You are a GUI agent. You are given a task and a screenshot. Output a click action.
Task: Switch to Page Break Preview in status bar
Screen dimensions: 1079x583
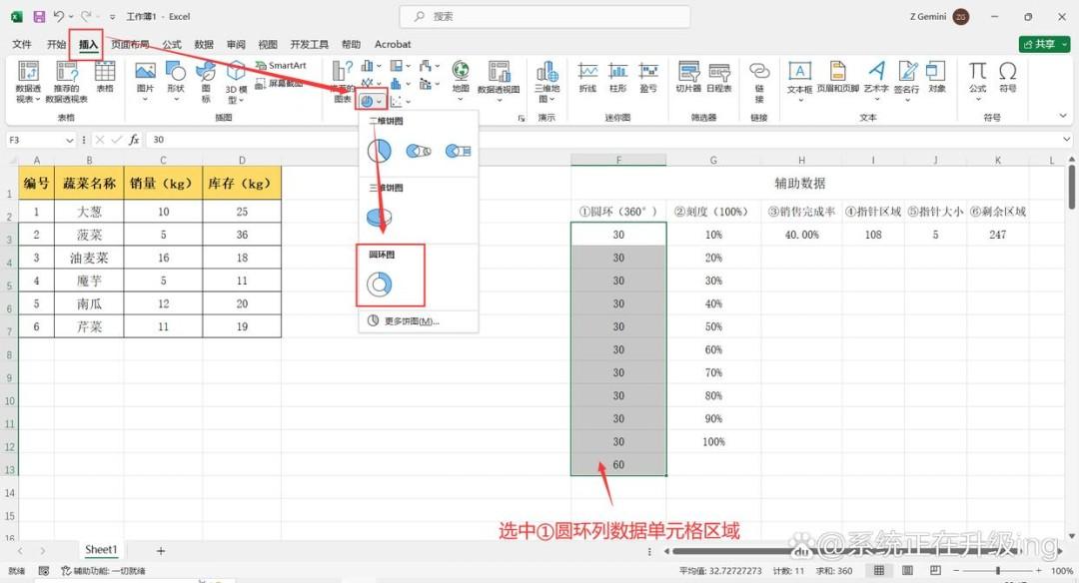pos(935,571)
